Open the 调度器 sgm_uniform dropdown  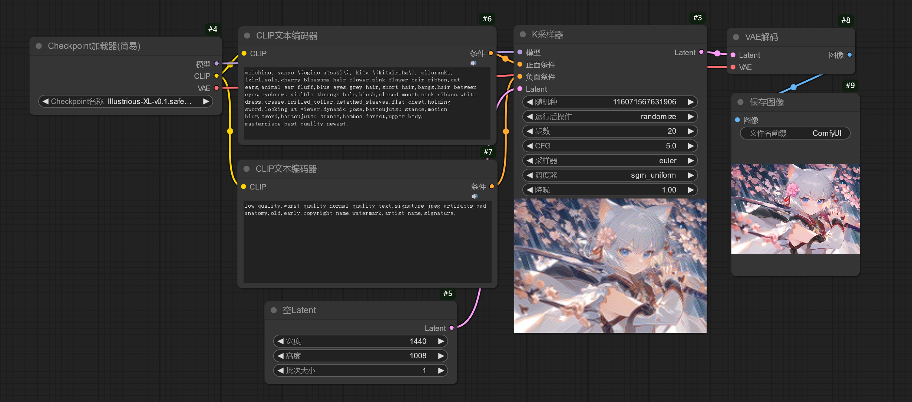(610, 175)
